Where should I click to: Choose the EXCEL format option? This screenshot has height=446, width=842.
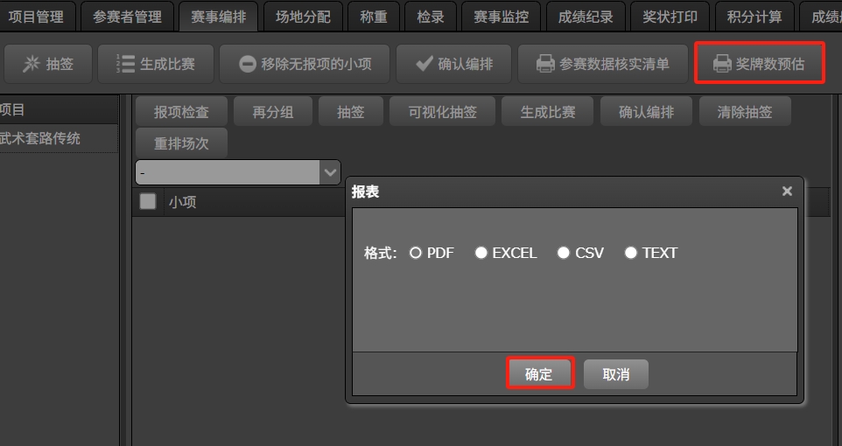(x=481, y=253)
